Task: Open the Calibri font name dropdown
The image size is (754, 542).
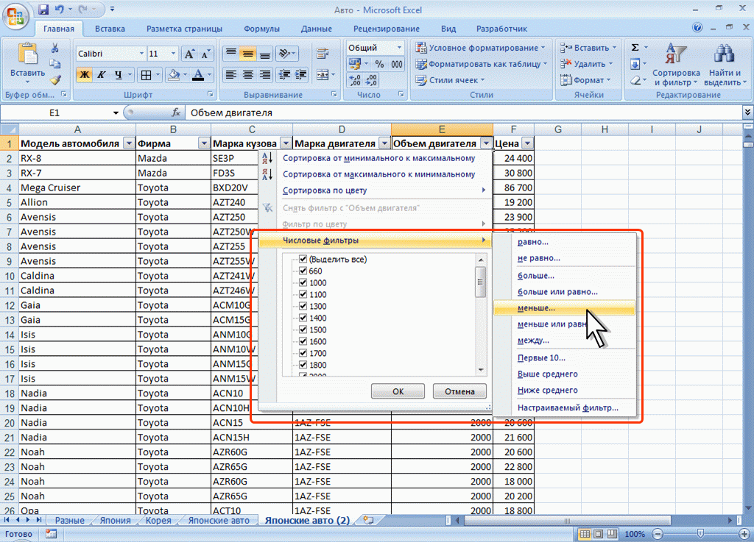Action: 141,54
